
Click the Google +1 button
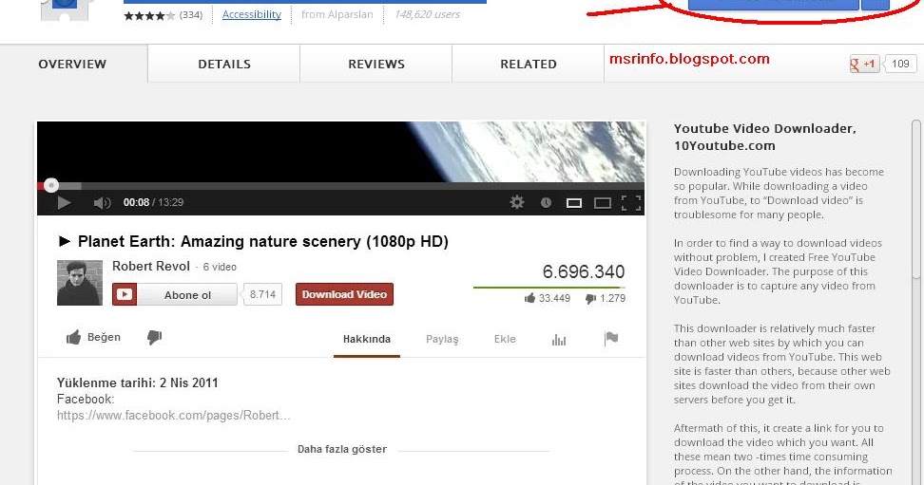pos(863,64)
